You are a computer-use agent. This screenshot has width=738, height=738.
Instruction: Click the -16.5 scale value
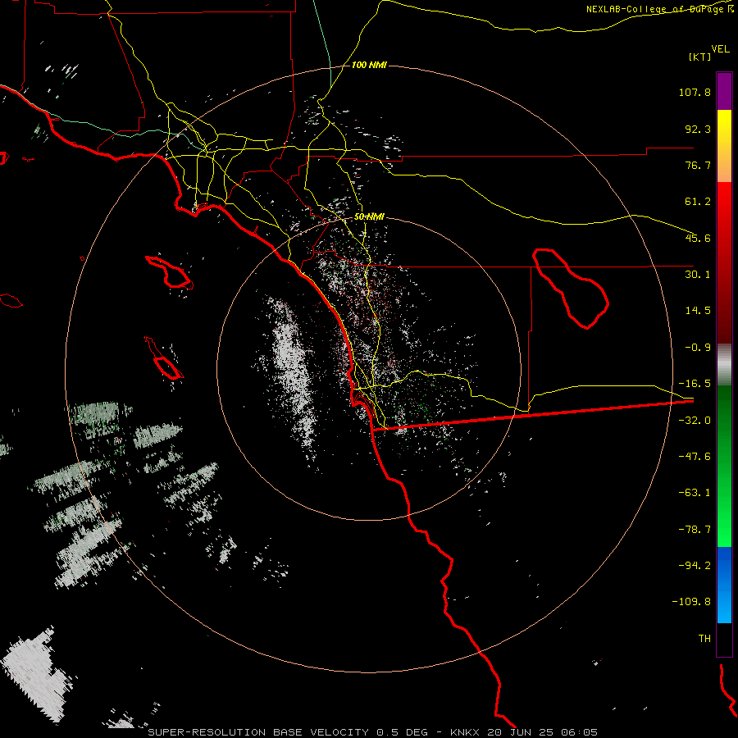[695, 383]
